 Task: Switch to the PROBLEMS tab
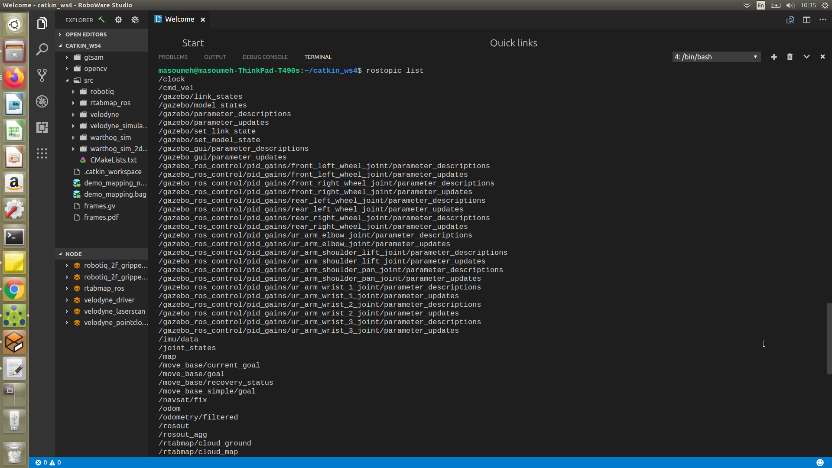pyautogui.click(x=173, y=57)
